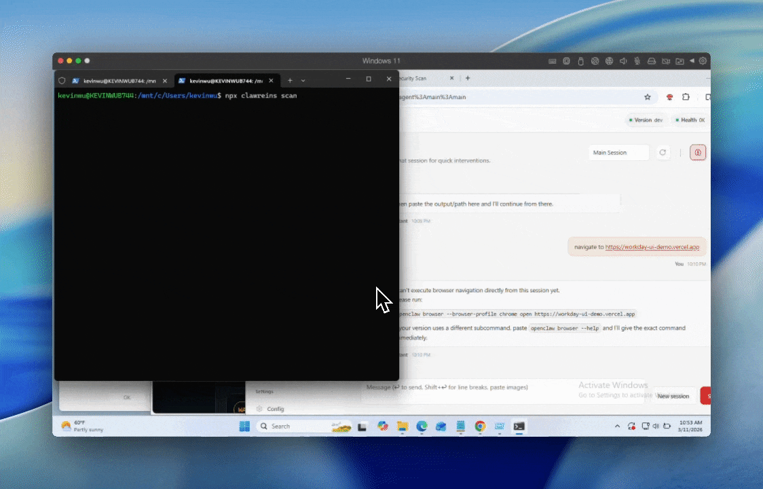Open the workday-ui-demo.vercel.app link

coord(652,247)
